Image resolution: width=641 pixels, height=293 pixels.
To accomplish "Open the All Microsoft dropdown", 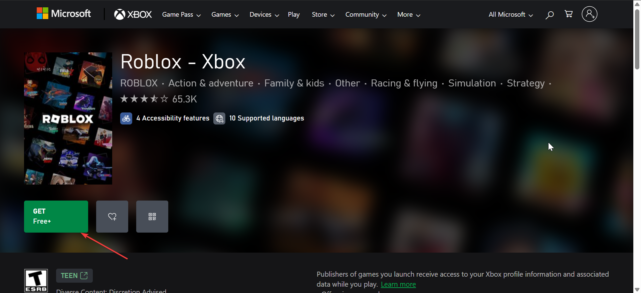I will click(x=511, y=15).
